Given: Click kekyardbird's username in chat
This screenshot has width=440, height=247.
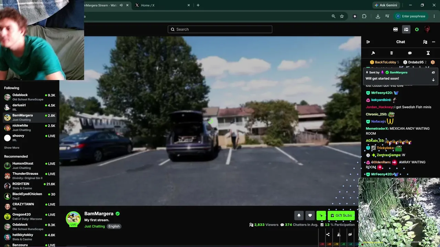Looking at the screenshot, I should (381, 100).
